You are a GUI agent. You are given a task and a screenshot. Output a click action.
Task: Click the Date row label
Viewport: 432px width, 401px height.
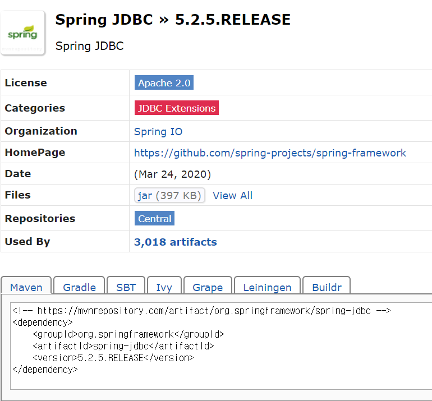tap(17, 174)
